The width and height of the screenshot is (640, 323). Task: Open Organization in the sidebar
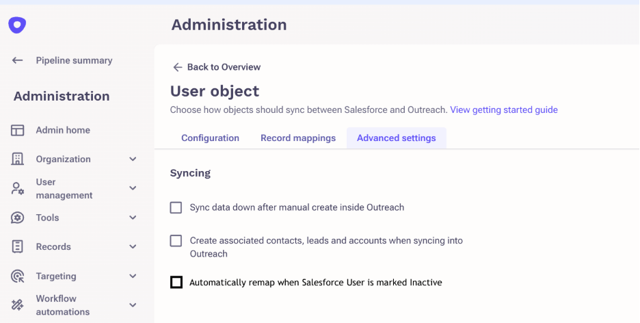[x=64, y=159]
